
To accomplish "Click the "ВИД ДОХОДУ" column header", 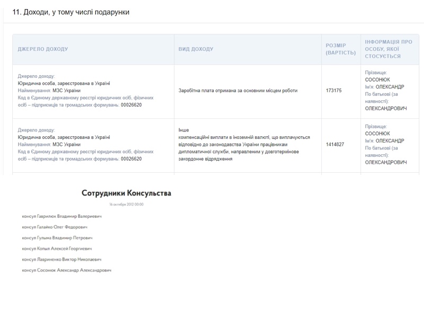I will 196,49.
